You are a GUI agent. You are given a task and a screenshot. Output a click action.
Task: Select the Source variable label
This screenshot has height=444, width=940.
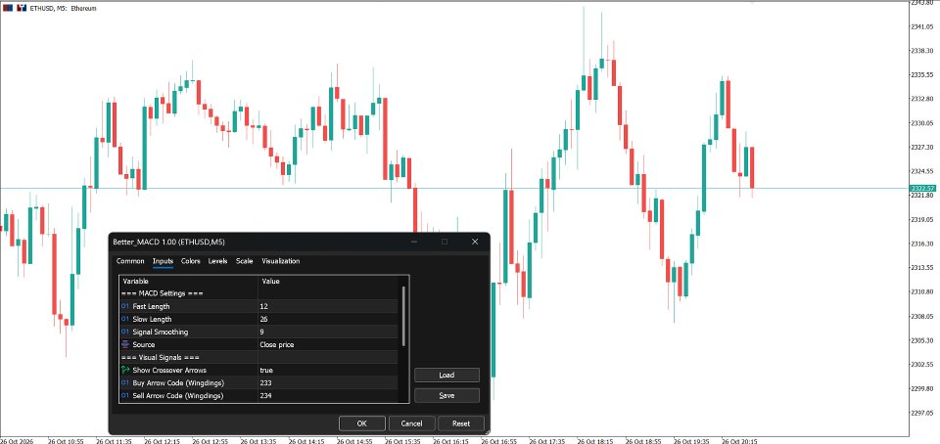pyautogui.click(x=144, y=344)
